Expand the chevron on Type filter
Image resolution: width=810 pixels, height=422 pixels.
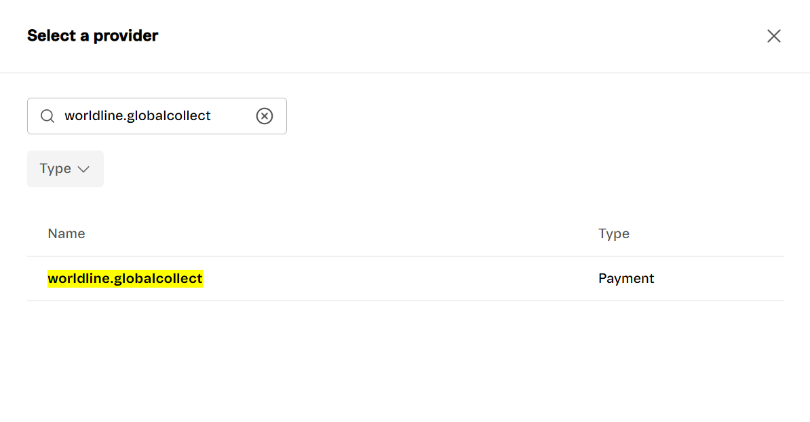(83, 169)
